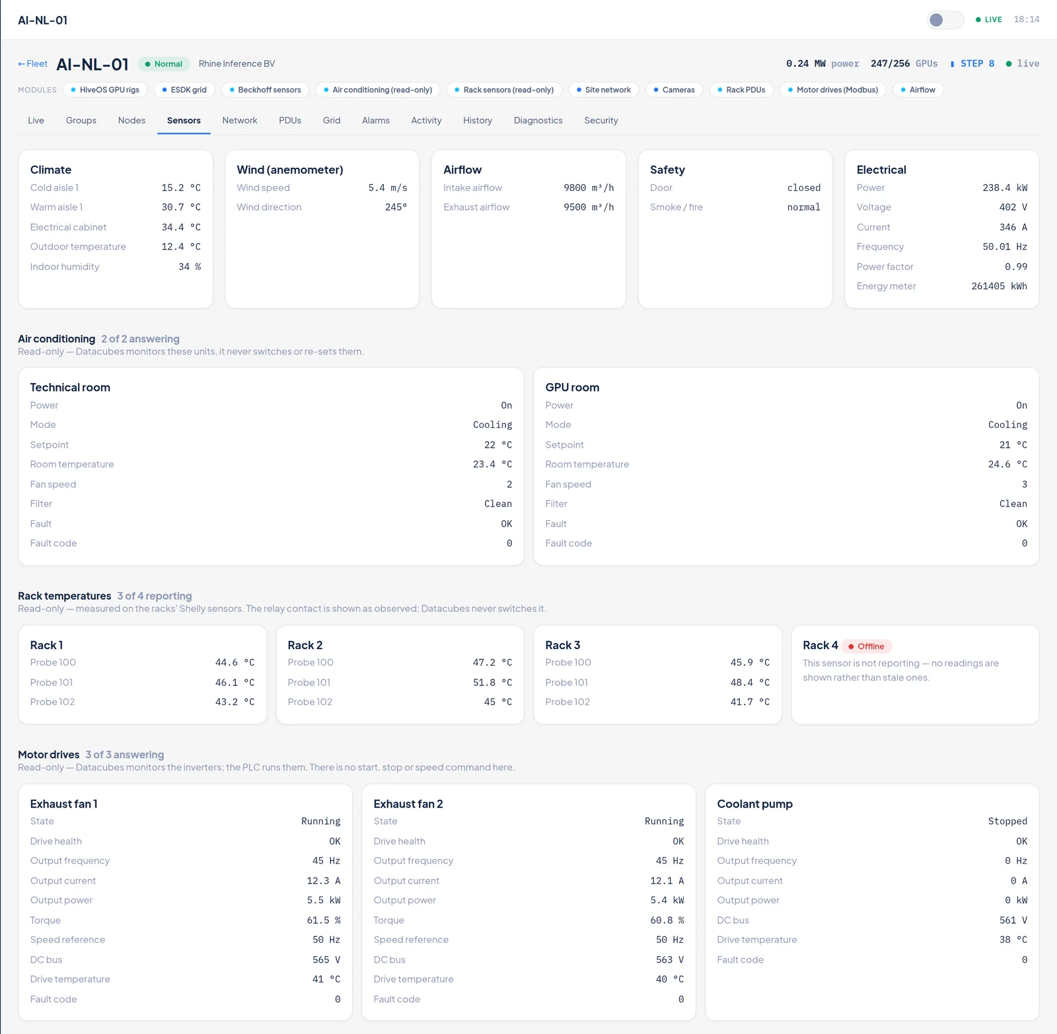This screenshot has width=1057, height=1034.
Task: Click the green Normal status badge
Action: (164, 64)
